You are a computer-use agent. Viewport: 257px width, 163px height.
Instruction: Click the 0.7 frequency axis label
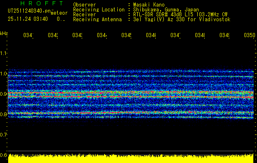tap(4, 134)
